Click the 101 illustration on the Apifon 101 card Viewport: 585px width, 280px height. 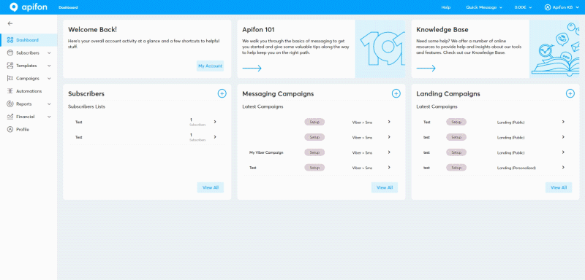pos(380,49)
